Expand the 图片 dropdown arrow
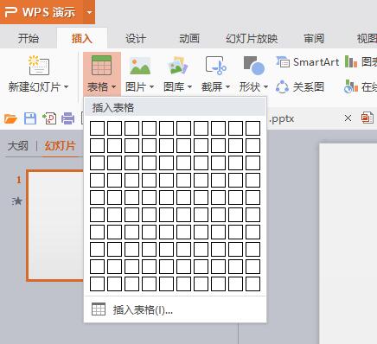Image resolution: width=377 pixels, height=344 pixels. tap(151, 86)
